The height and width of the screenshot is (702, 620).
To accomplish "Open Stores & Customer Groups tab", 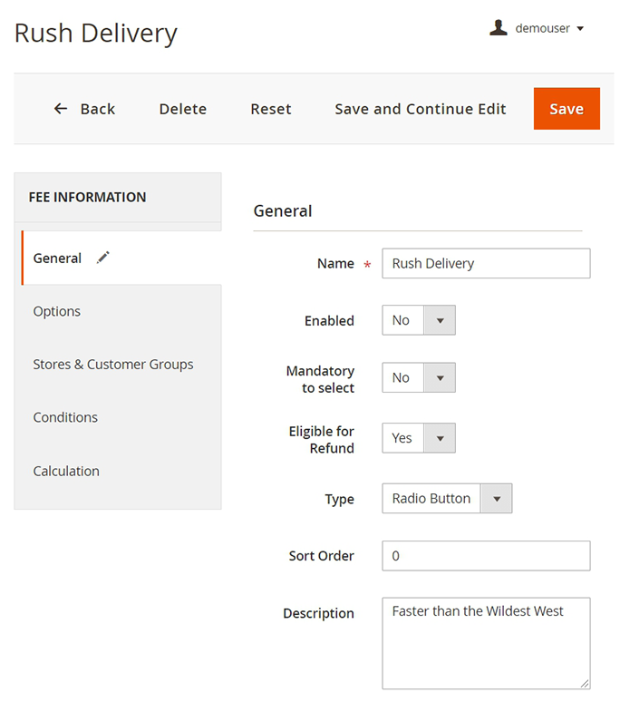I will 113,365.
